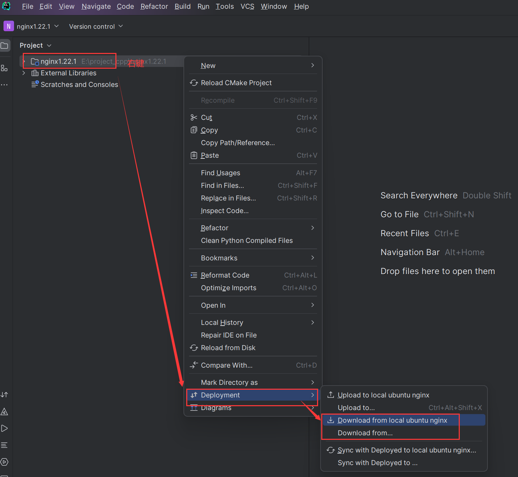Toggle the Project tool window folder icon
518x477 pixels.
pyautogui.click(x=5, y=46)
